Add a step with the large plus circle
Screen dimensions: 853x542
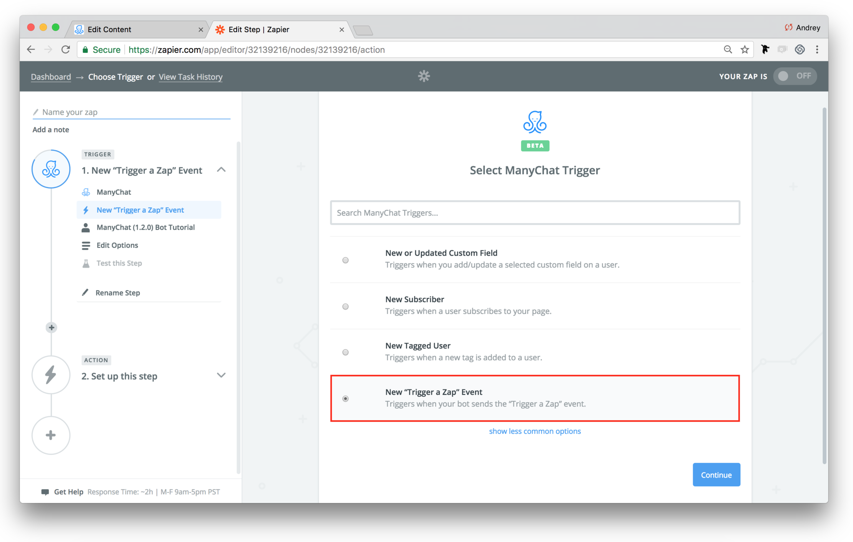(51, 435)
